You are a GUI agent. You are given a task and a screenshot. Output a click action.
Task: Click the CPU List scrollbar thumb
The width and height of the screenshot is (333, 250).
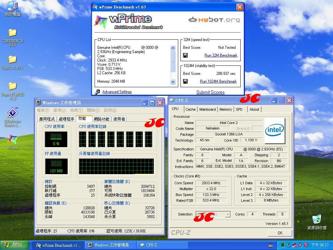173,62
